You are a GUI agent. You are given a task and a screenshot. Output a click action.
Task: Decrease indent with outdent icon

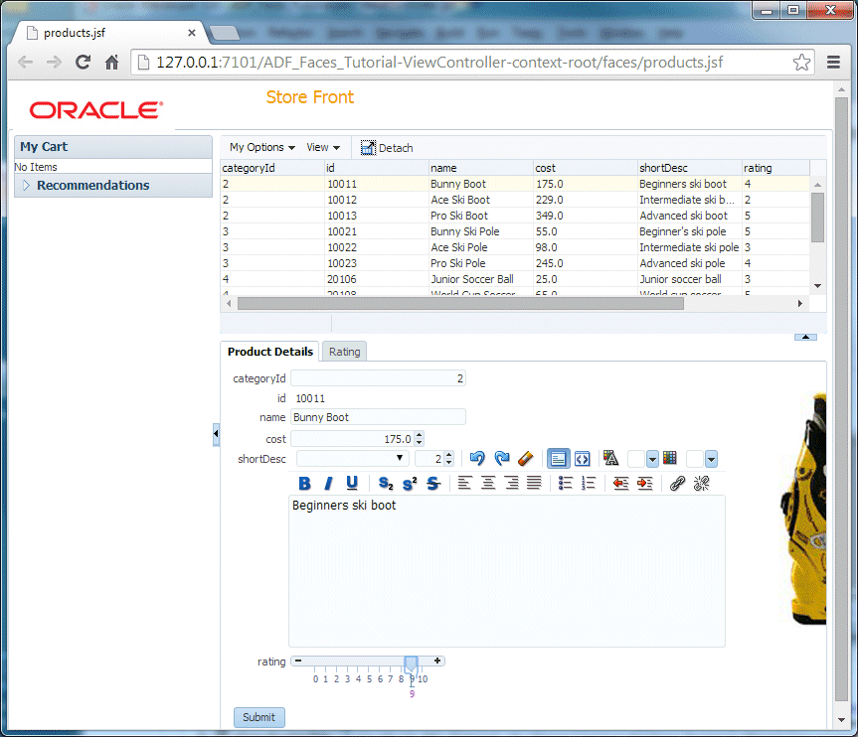[620, 483]
